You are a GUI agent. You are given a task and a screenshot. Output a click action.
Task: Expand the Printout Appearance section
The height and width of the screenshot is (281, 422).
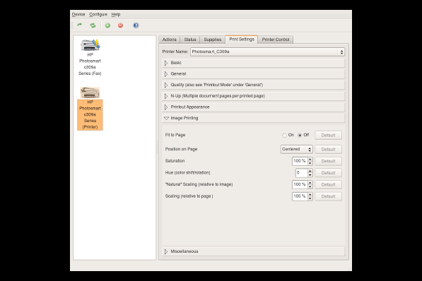(x=254, y=107)
